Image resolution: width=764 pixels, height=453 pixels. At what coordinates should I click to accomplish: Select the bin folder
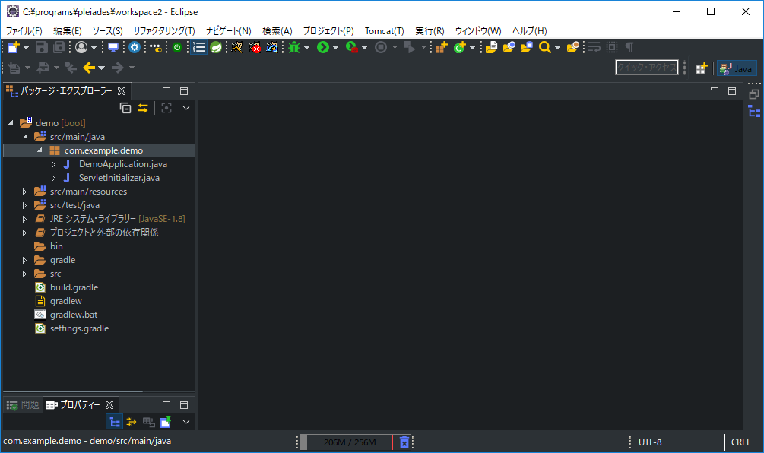pos(56,246)
